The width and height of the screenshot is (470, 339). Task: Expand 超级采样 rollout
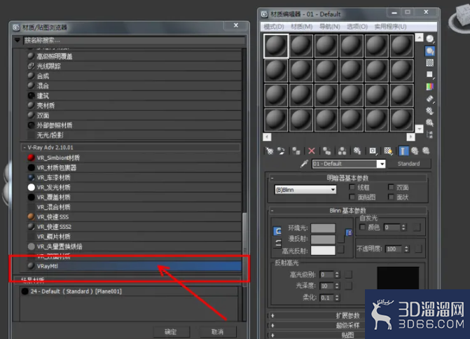click(x=272, y=325)
